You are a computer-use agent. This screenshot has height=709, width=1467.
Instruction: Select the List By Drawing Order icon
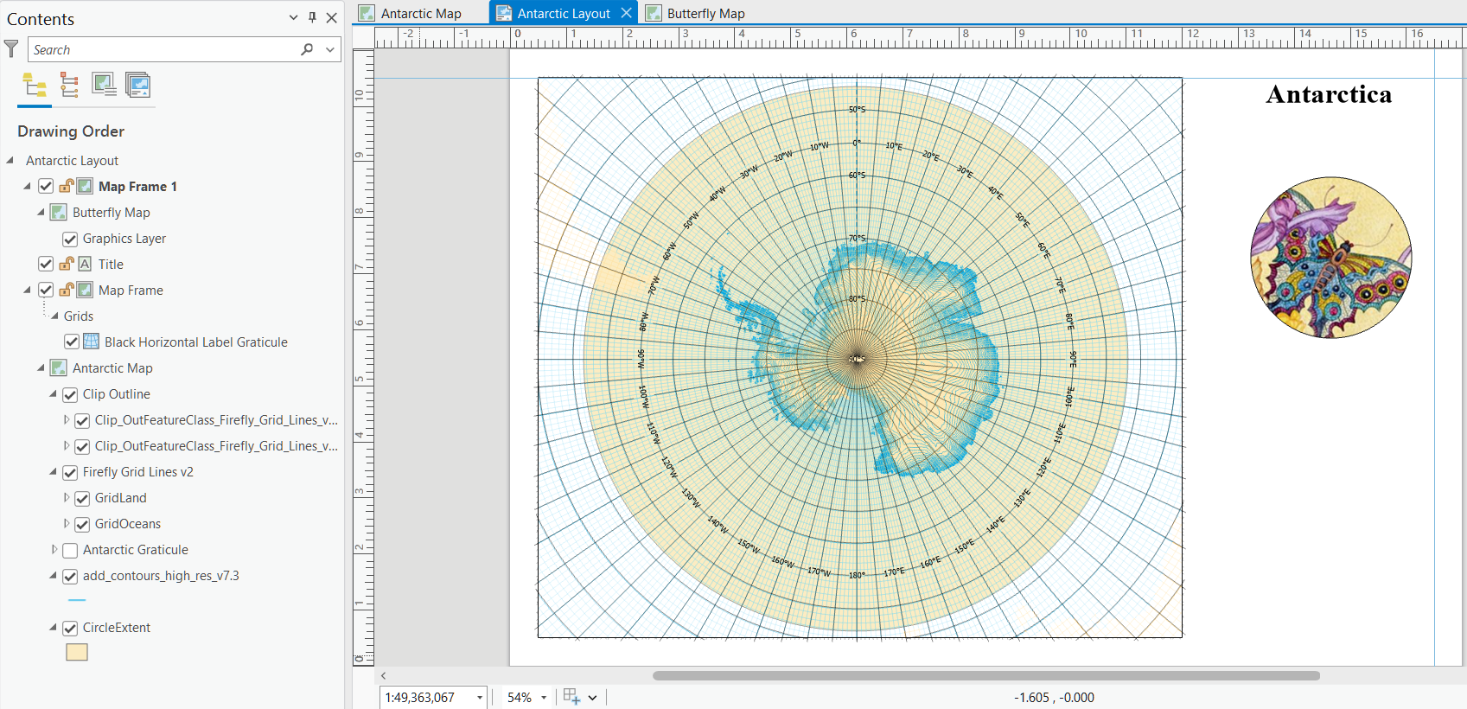click(x=35, y=85)
